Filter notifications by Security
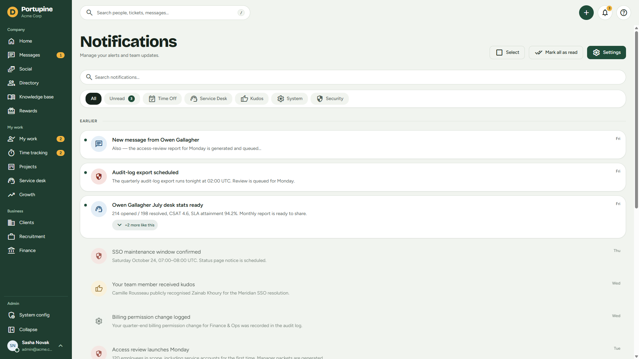 (330, 99)
